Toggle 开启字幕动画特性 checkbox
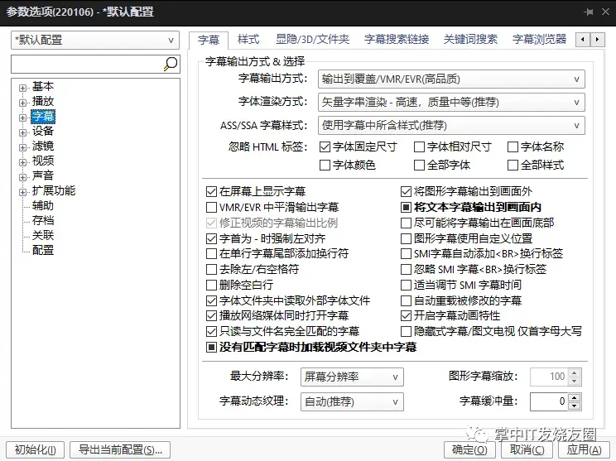 [x=406, y=315]
